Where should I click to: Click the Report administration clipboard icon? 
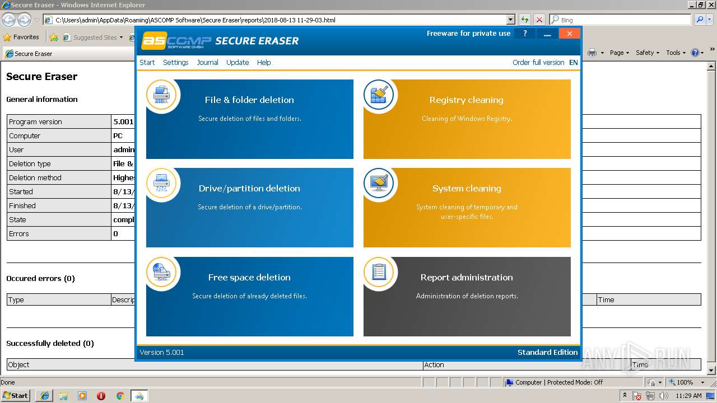coord(379,273)
